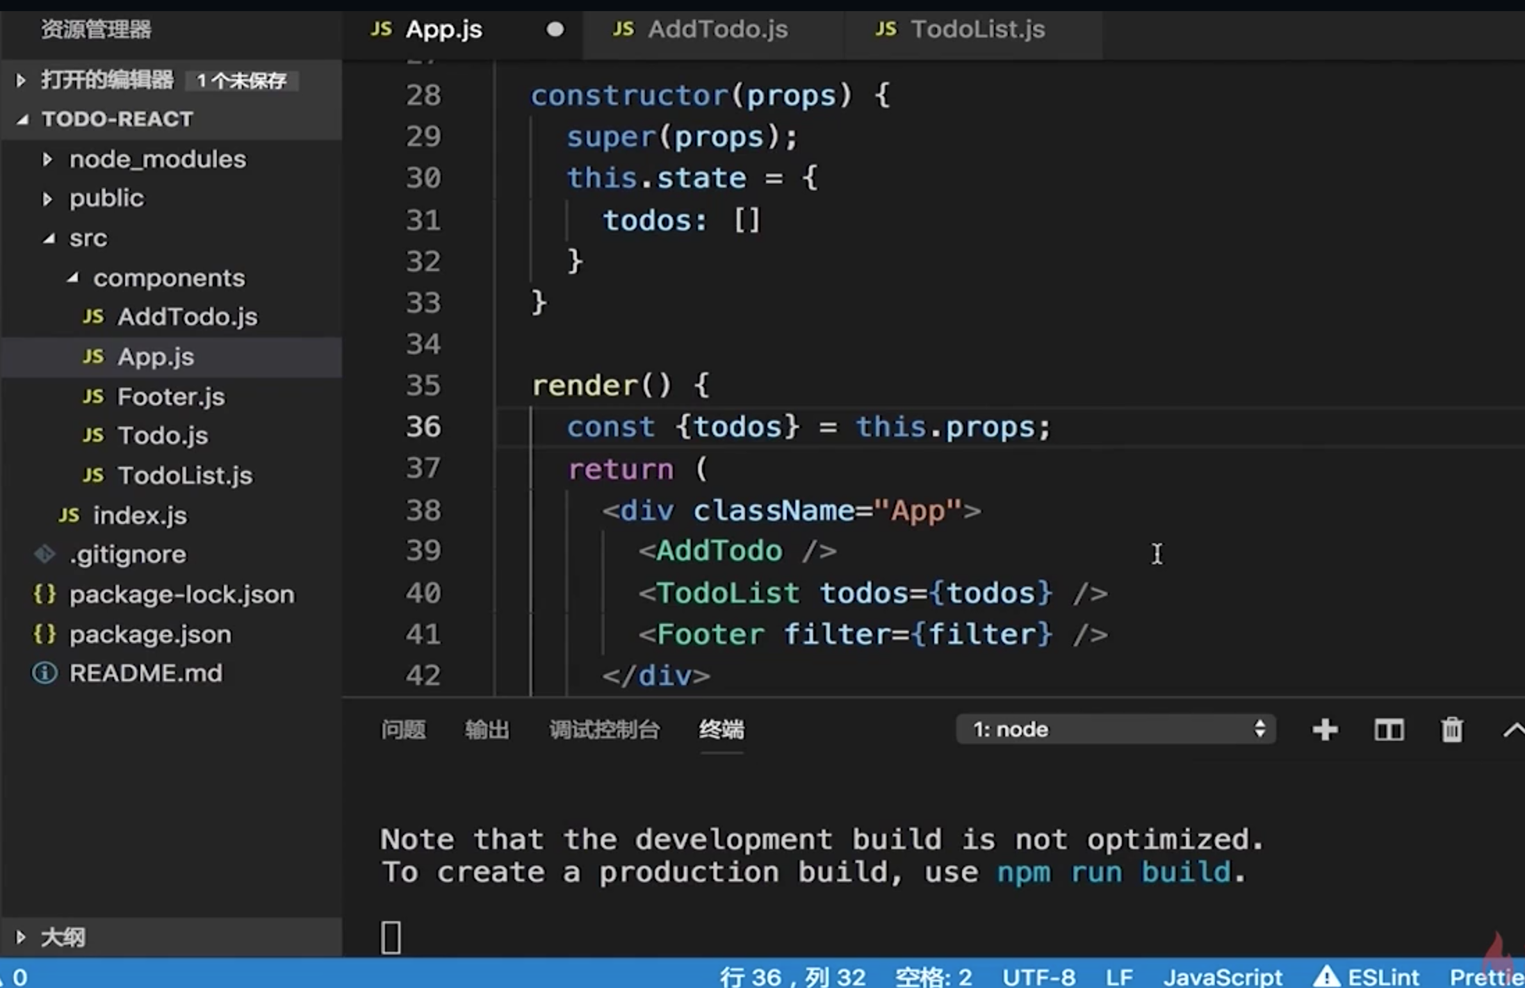This screenshot has width=1525, height=988.
Task: Click line number 36 in the gutter
Action: pos(423,427)
